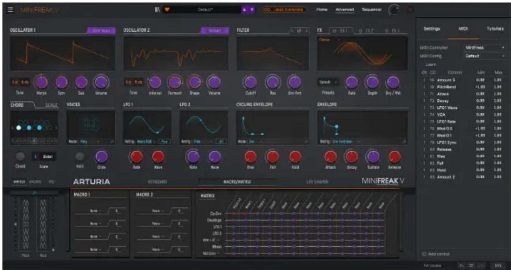Switch to the Advanced view

(x=345, y=10)
